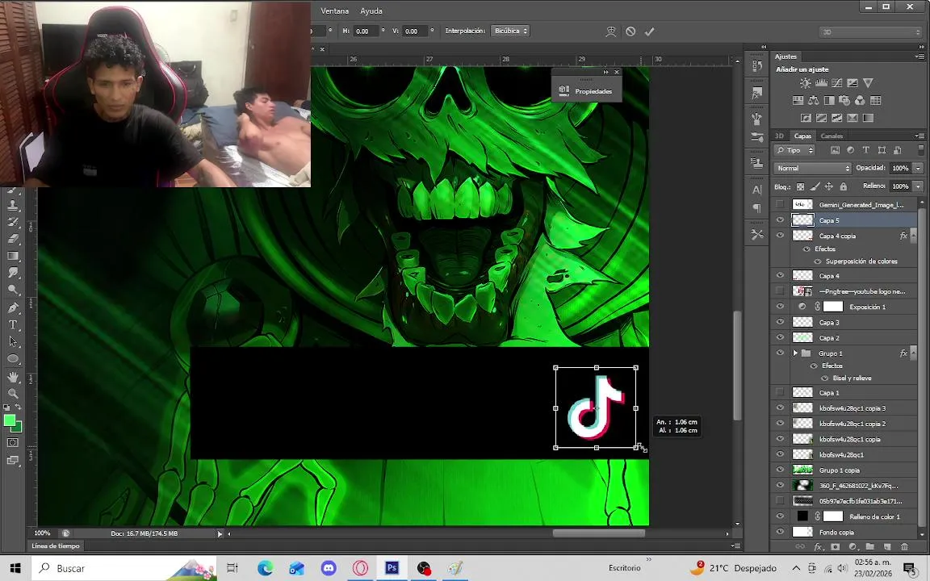The height and width of the screenshot is (581, 930).
Task: Select the Clone Stamp tool
Action: [x=13, y=205]
